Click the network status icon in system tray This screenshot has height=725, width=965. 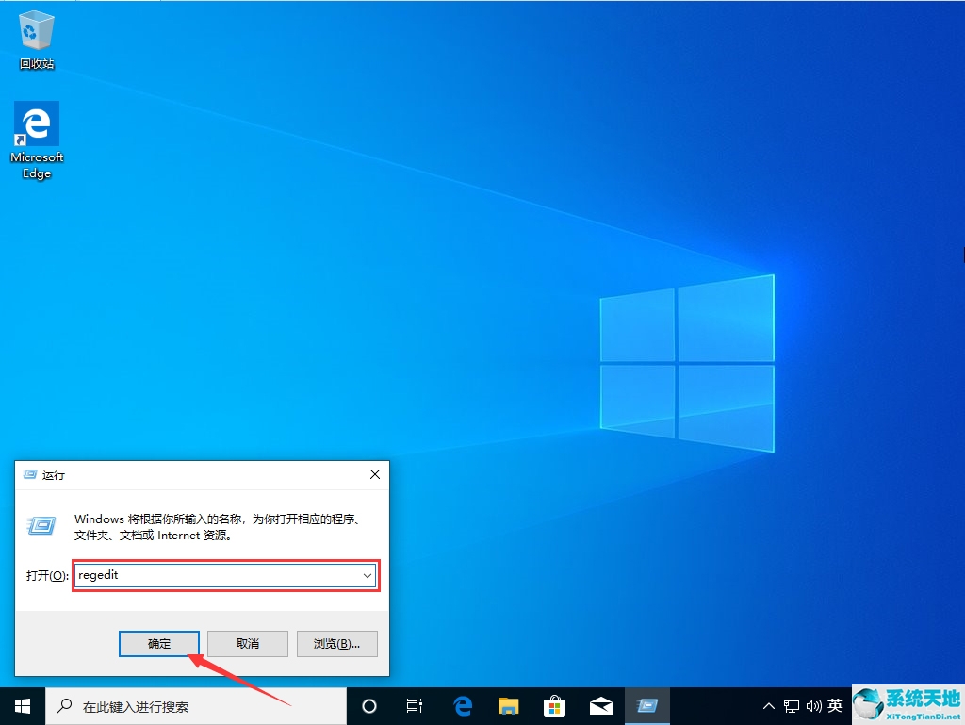pos(792,705)
